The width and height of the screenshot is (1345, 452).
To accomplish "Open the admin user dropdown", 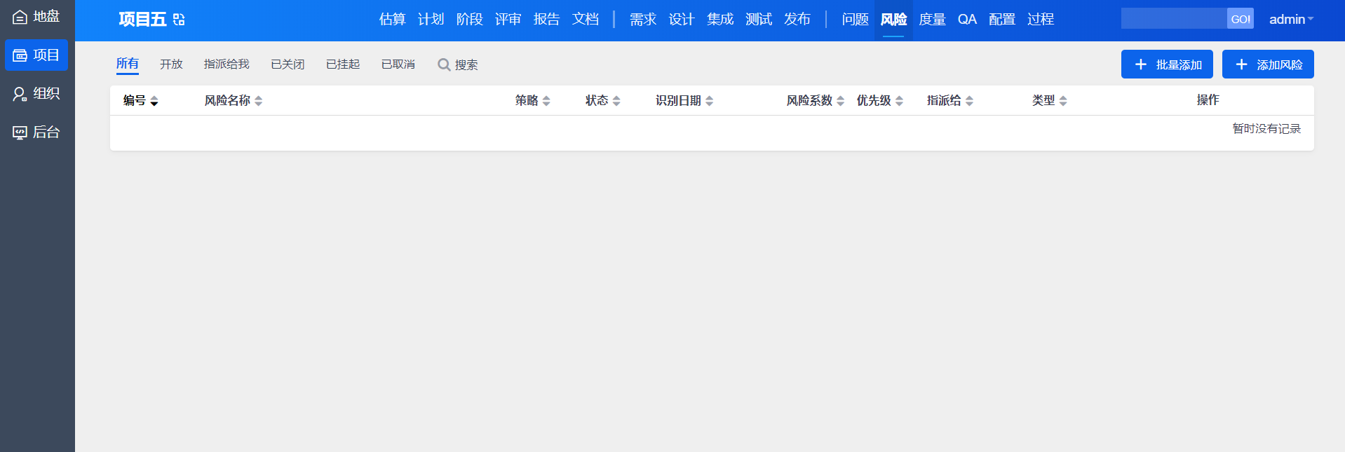I will (1291, 19).
